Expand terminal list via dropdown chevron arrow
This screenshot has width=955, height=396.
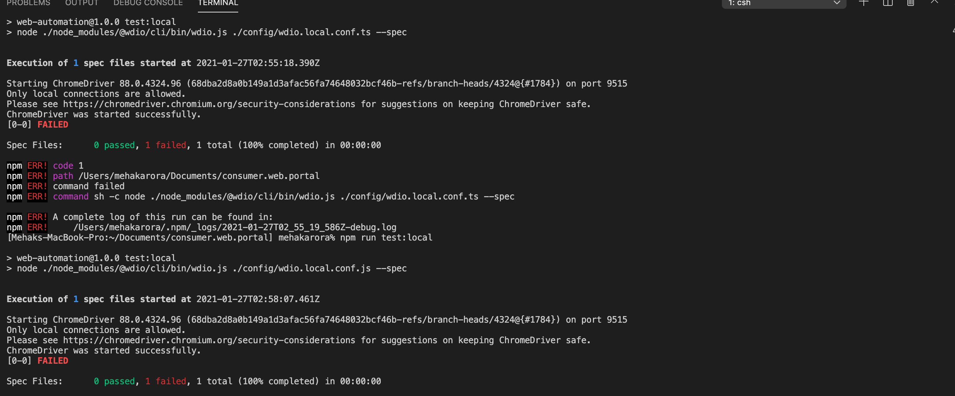pos(837,3)
